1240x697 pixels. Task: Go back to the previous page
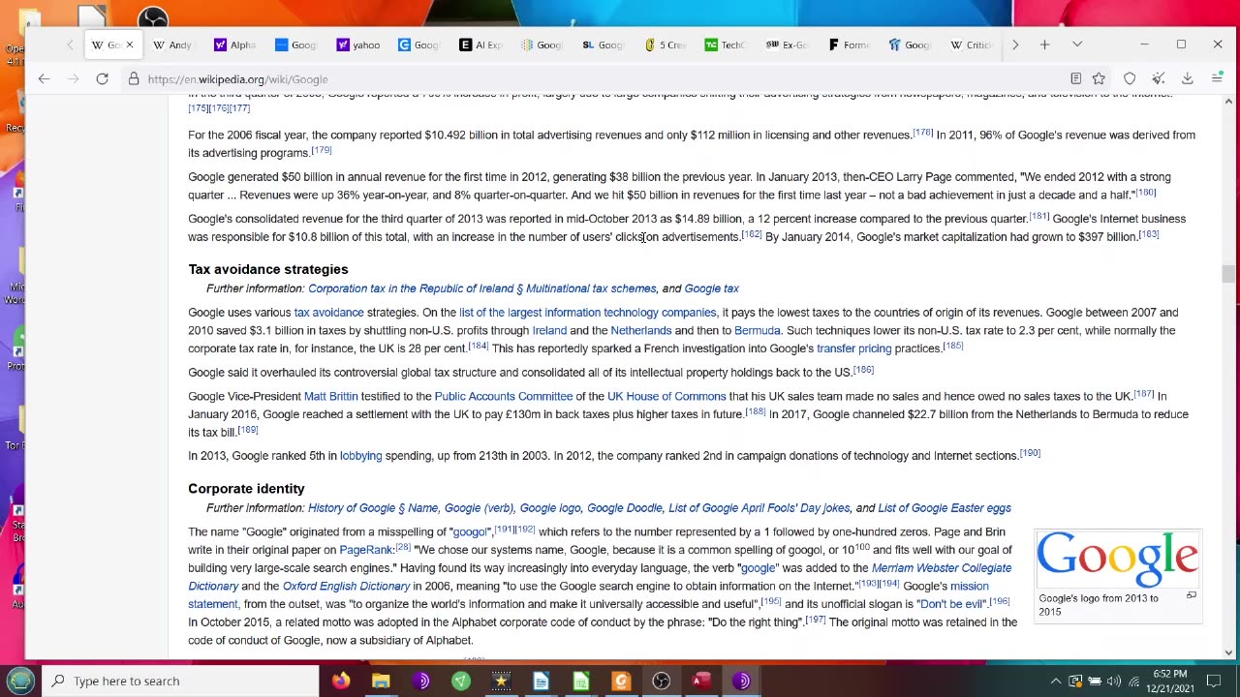point(44,78)
